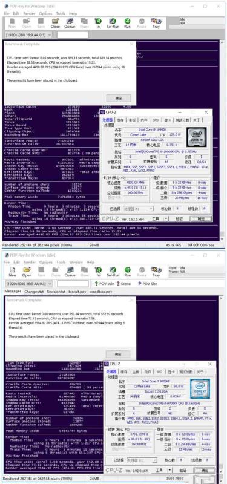Switch to Changes.txt tab

tap(34, 292)
